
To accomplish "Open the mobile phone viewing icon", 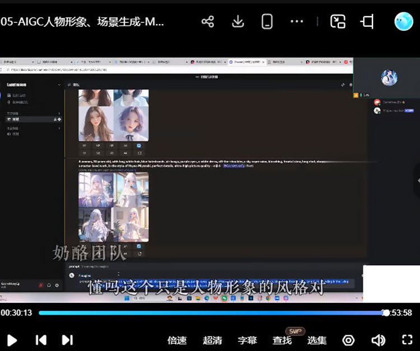I will click(267, 22).
